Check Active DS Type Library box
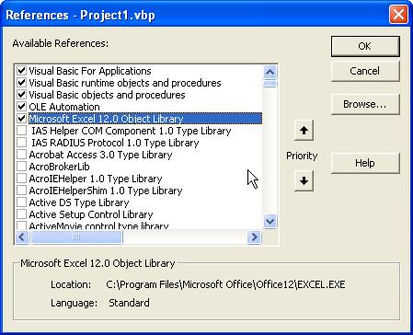The image size is (413, 335). tap(21, 202)
